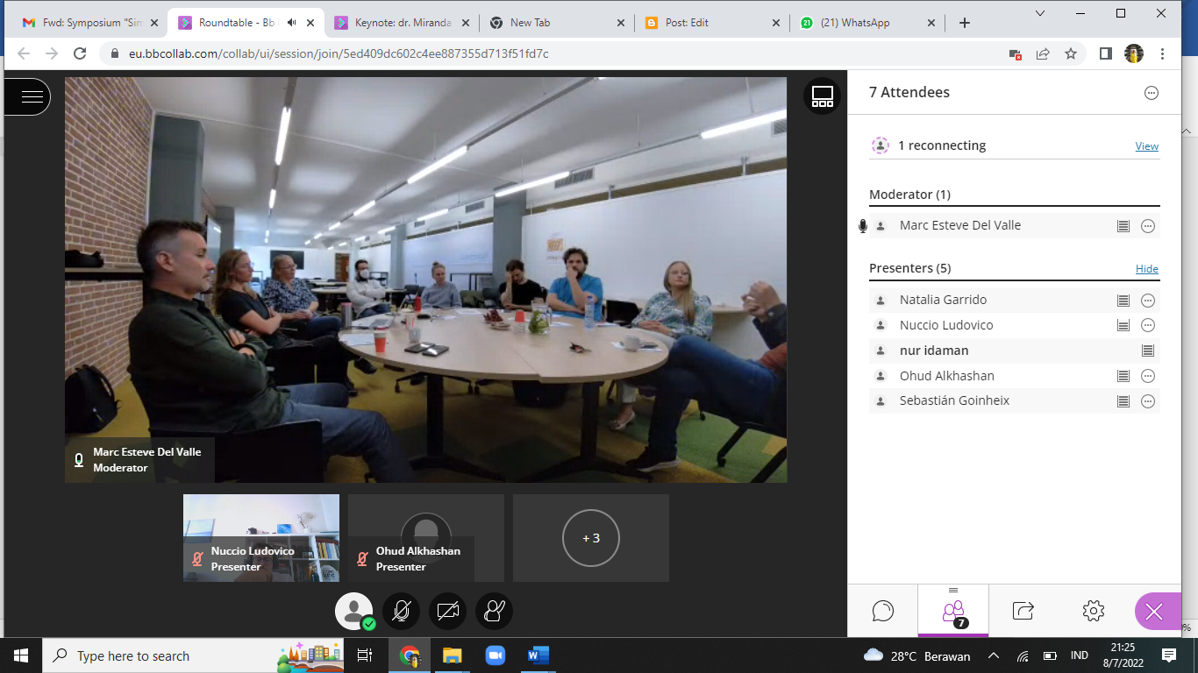Mute audio icon on Roundtable tab
Screen dimensions: 1198x673
(x=293, y=23)
